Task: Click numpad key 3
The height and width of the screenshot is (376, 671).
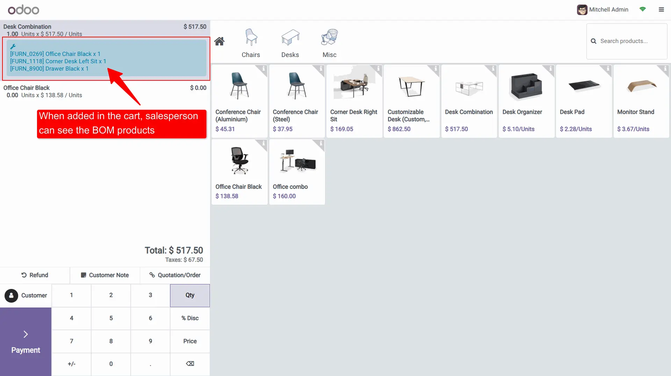Action: pos(150,295)
